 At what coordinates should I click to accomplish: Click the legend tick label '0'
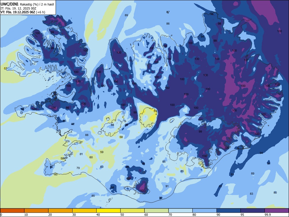(1, 215)
